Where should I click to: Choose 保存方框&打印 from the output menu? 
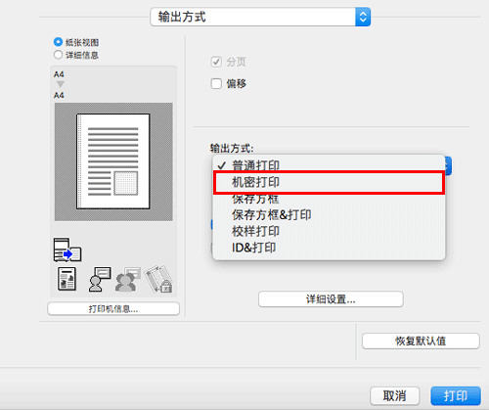pos(329,215)
